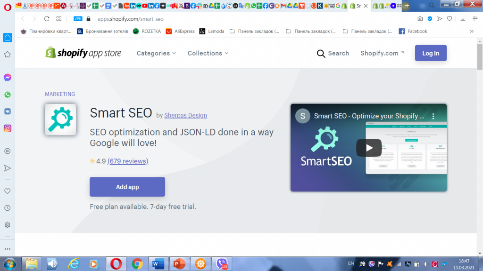Viewport: 483px width, 271px height.
Task: Open the Windows Start menu
Action: (x=10, y=264)
